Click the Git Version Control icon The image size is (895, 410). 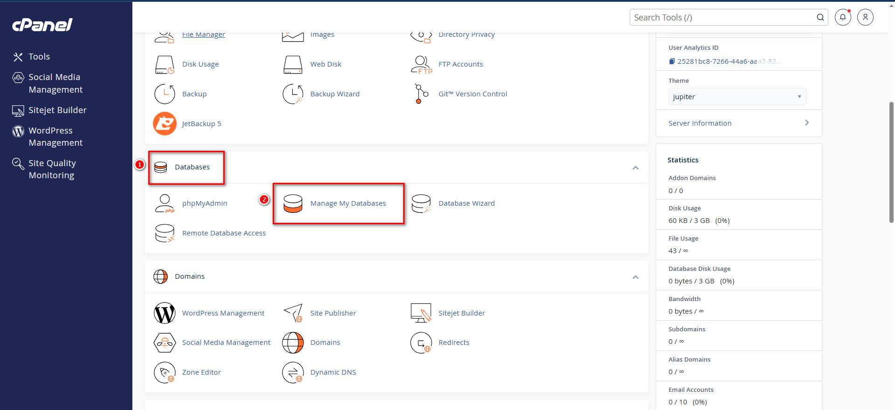(x=421, y=94)
